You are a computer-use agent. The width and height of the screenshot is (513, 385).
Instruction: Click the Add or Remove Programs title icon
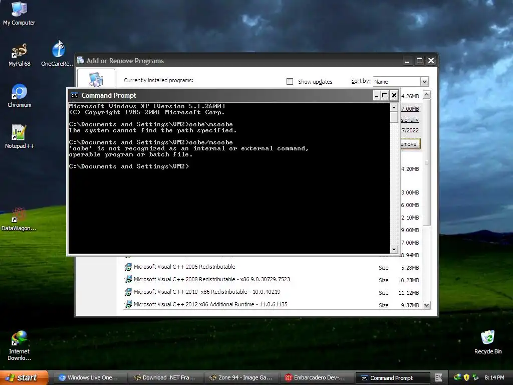click(x=80, y=60)
